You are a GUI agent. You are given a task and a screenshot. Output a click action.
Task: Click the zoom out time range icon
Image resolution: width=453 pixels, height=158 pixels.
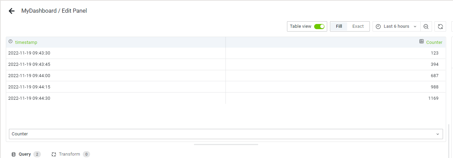coord(426,26)
